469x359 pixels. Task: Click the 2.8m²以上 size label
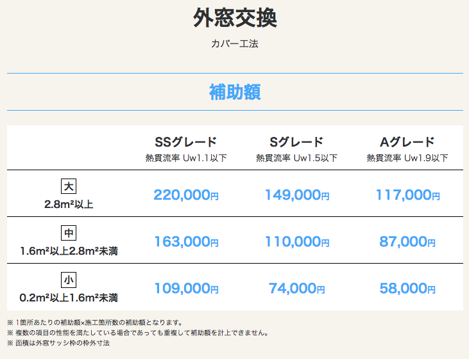tap(69, 204)
